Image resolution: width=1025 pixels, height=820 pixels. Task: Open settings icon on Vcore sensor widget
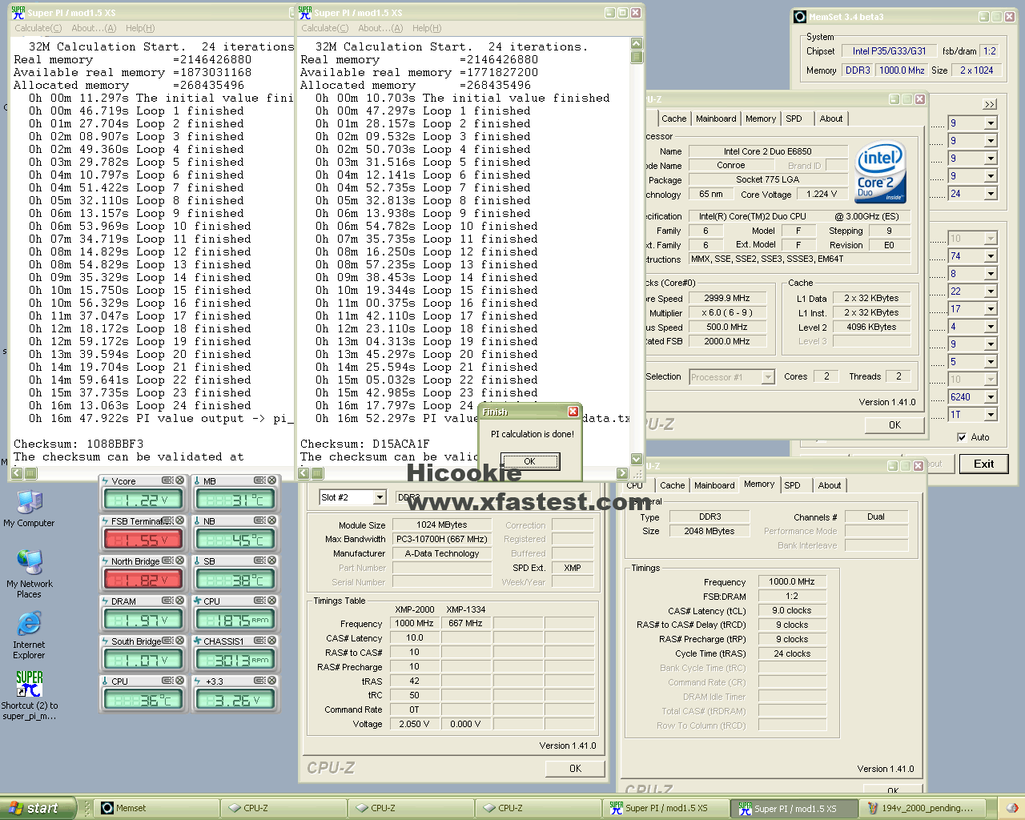[x=167, y=480]
